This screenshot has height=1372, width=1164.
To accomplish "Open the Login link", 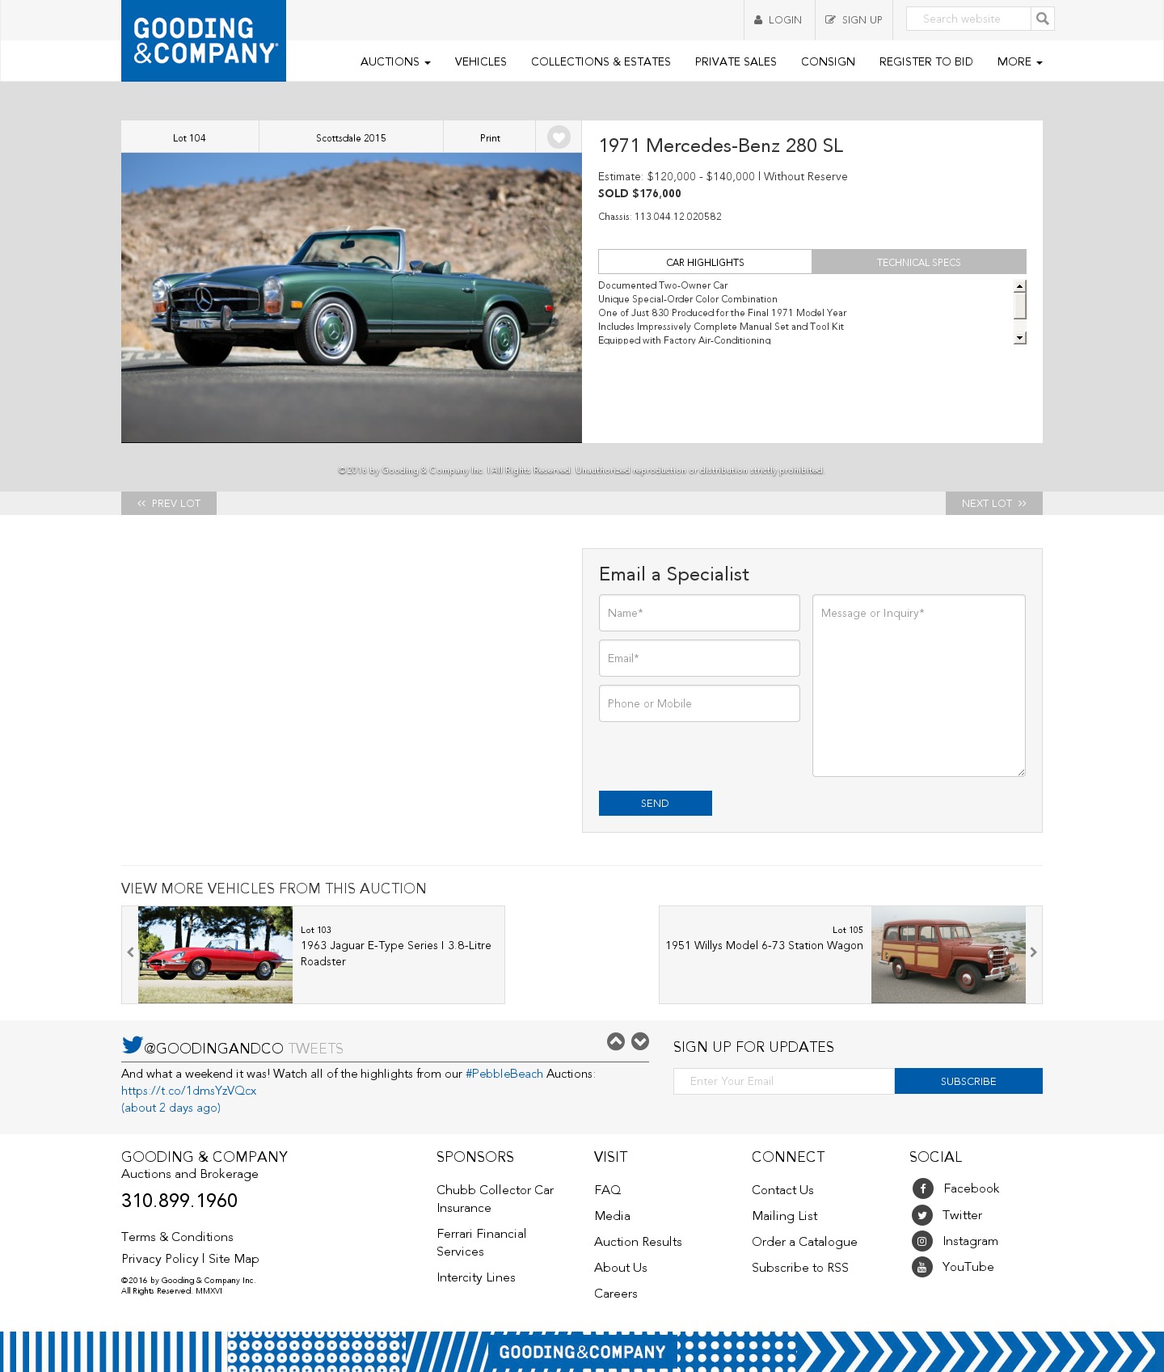I will pyautogui.click(x=779, y=20).
